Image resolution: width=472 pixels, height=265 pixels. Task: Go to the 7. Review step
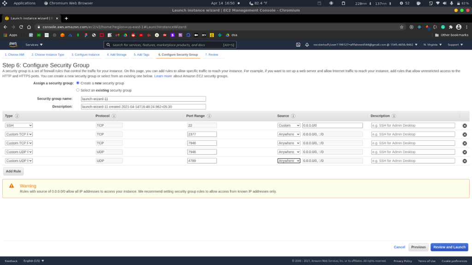[x=212, y=55]
